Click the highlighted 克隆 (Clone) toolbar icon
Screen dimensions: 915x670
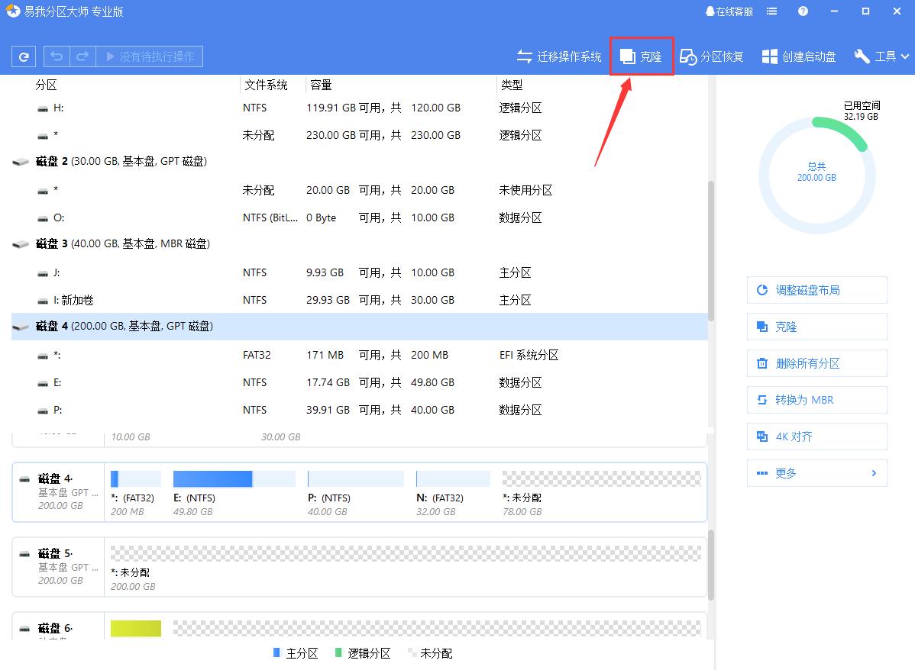(628, 56)
